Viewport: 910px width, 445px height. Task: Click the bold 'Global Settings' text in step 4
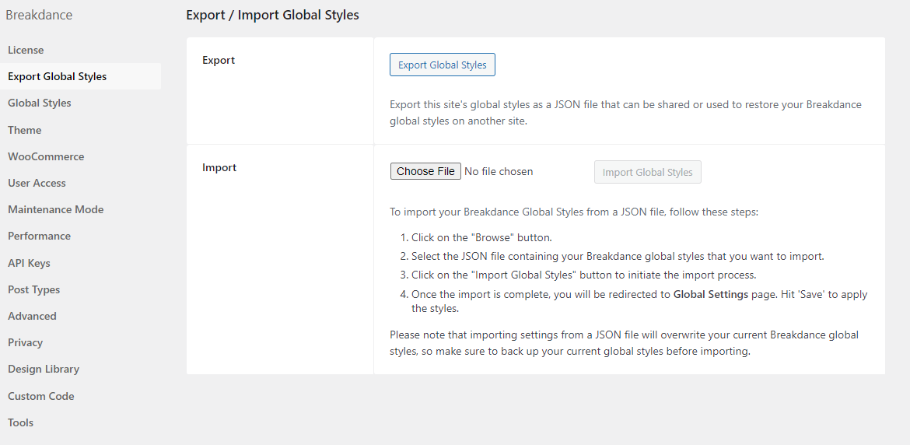[x=710, y=294]
